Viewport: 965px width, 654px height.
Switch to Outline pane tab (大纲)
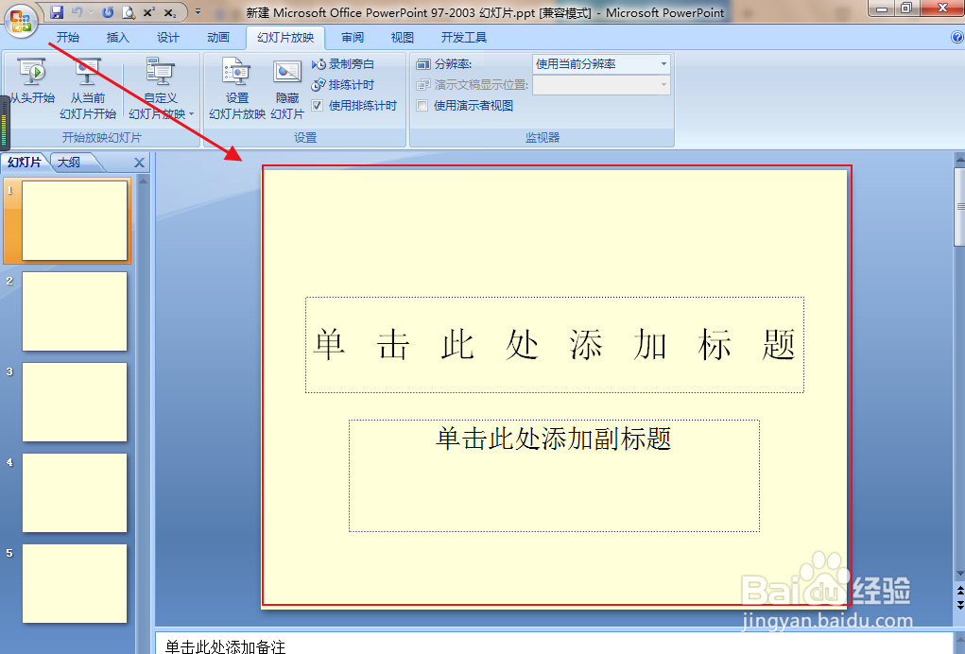(69, 163)
